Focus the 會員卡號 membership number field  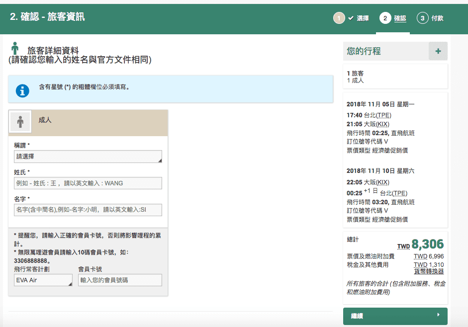120,280
